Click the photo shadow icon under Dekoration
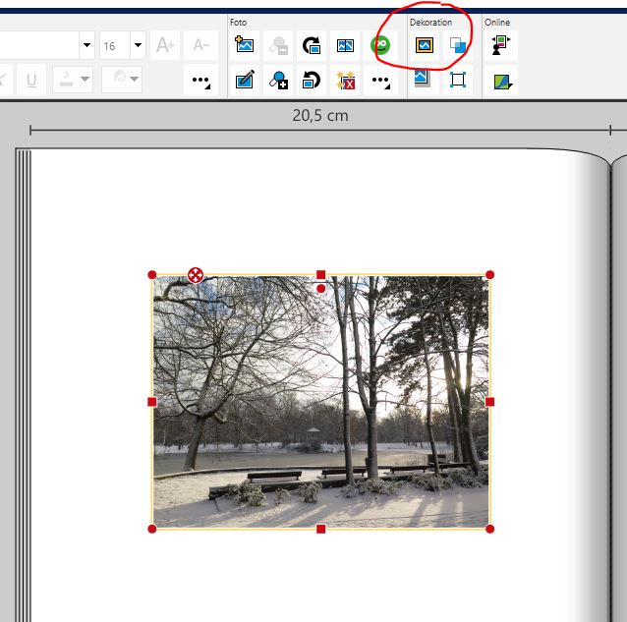Screen dimensions: 627x622 [x=423, y=78]
